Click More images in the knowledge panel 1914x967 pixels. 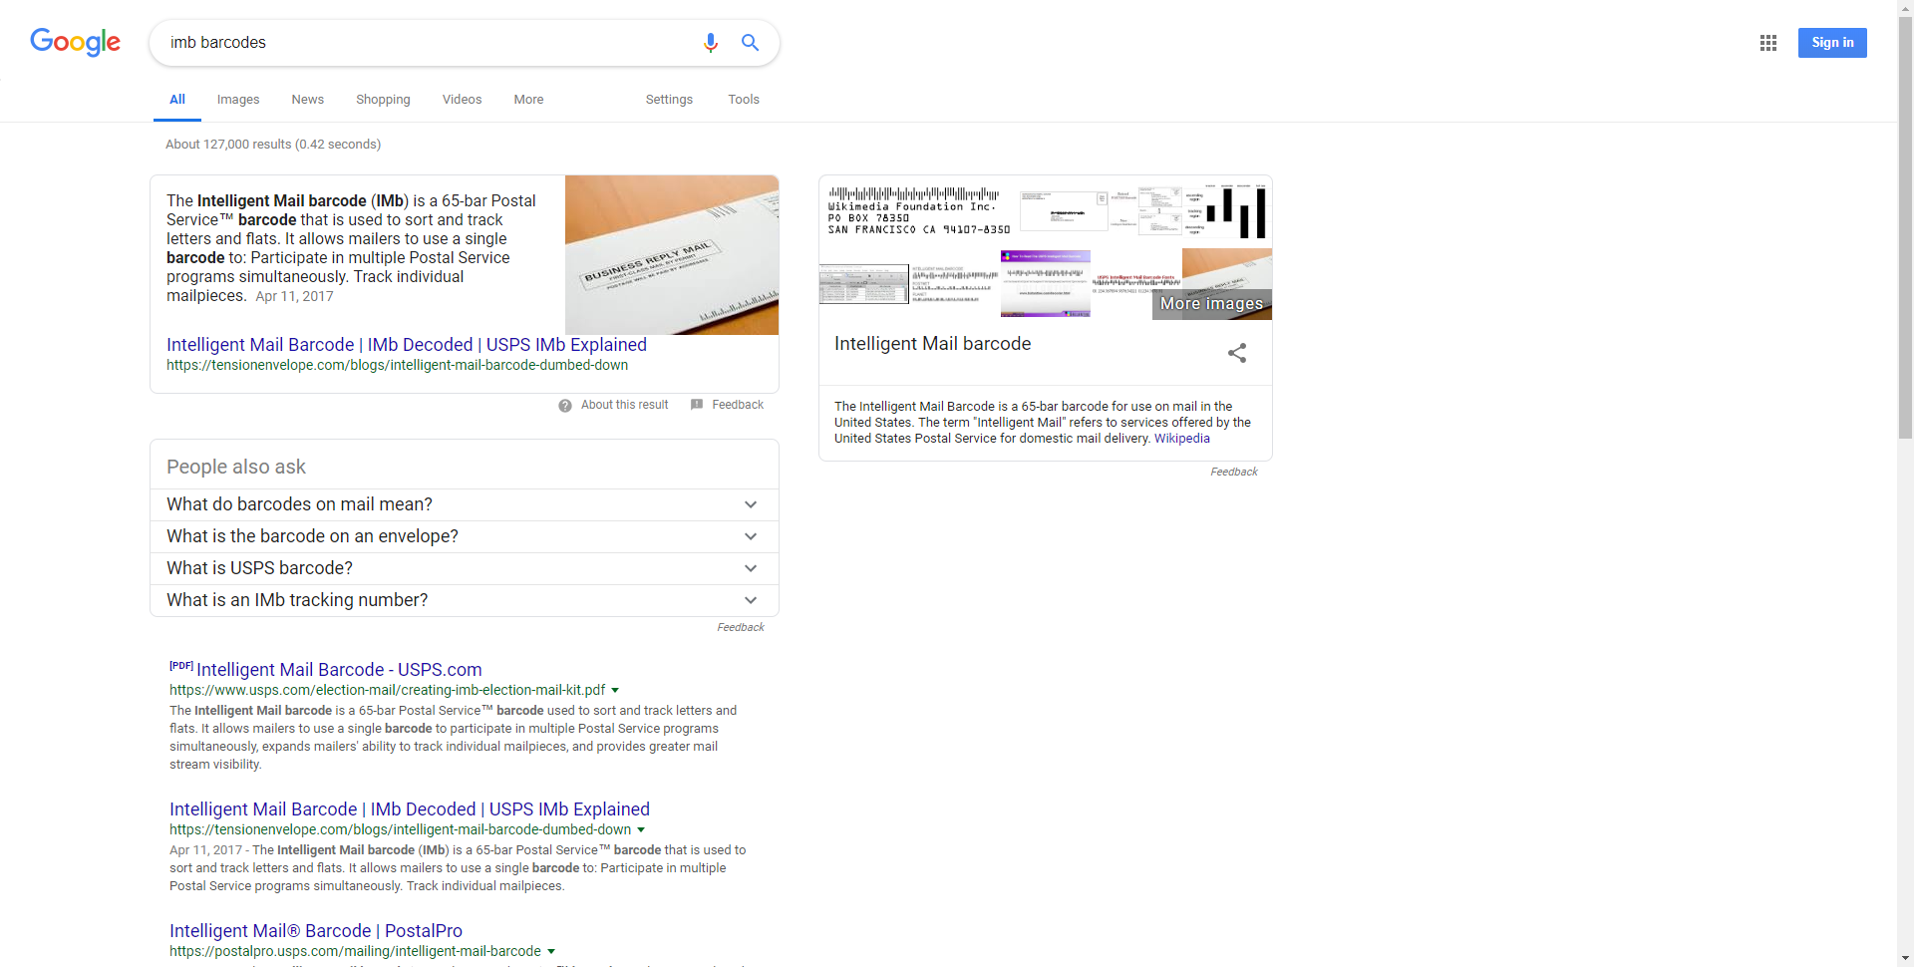point(1211,303)
